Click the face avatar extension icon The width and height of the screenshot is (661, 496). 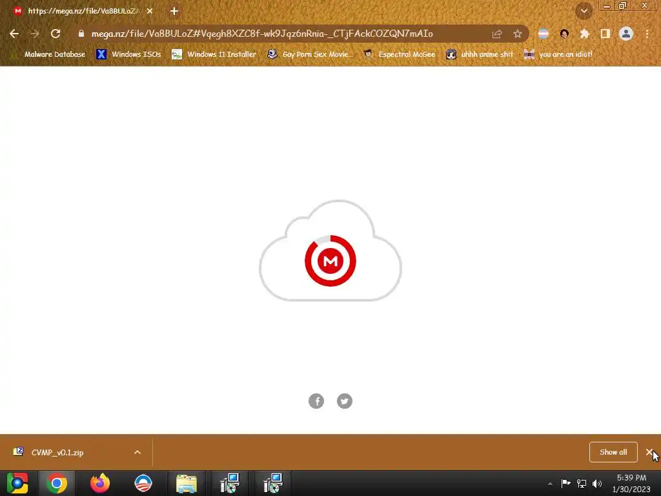point(564,34)
